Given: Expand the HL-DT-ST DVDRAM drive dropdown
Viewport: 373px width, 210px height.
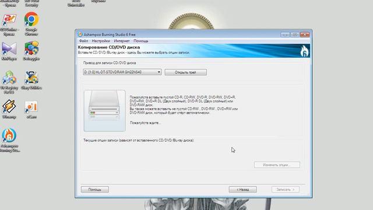Looking at the screenshot, I should 122,72.
